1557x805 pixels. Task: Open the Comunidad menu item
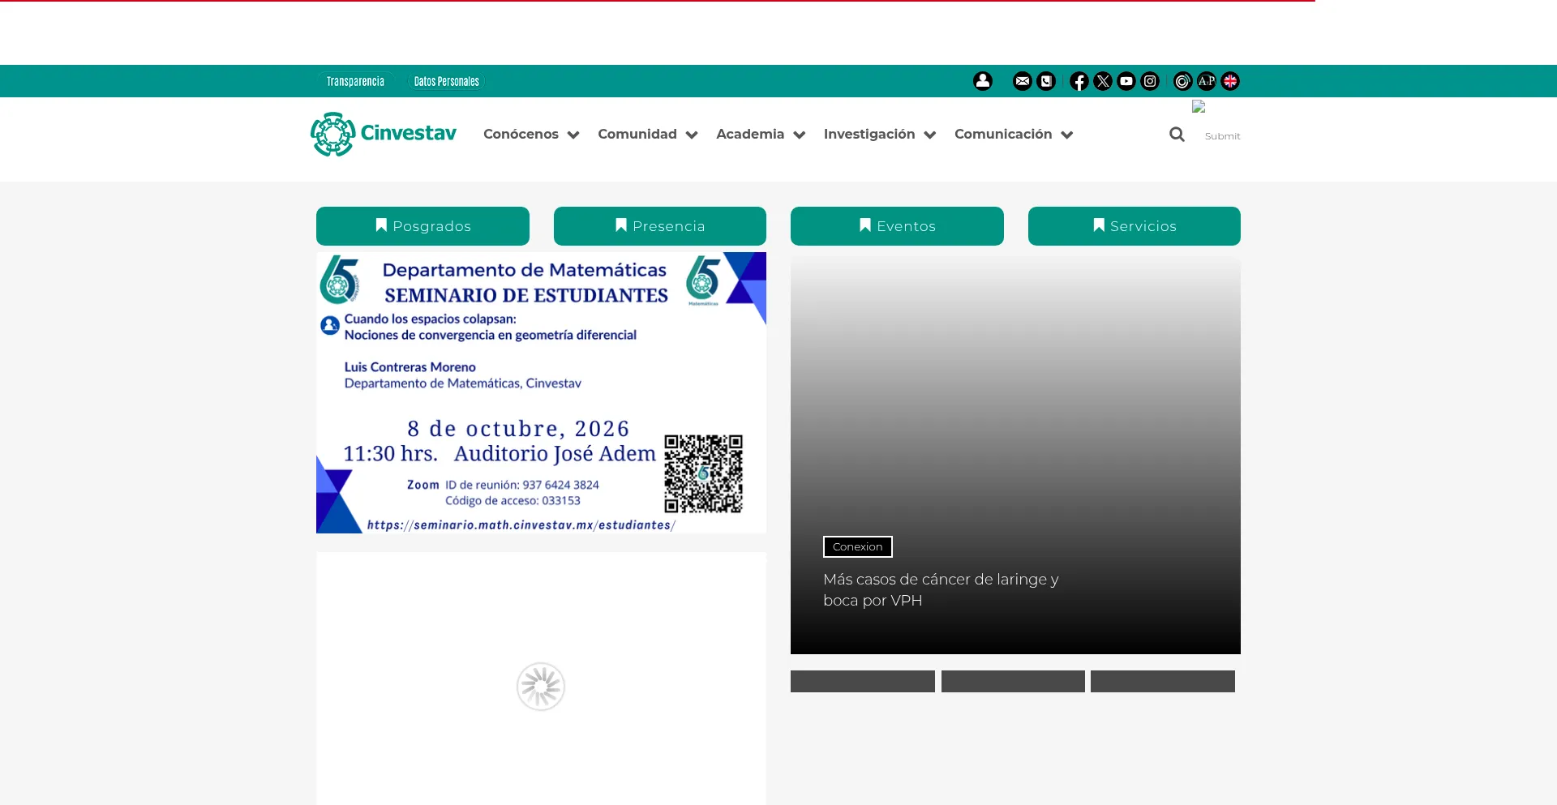[637, 135]
